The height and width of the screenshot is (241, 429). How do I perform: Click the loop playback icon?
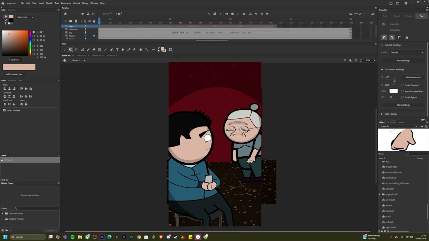tap(250, 14)
